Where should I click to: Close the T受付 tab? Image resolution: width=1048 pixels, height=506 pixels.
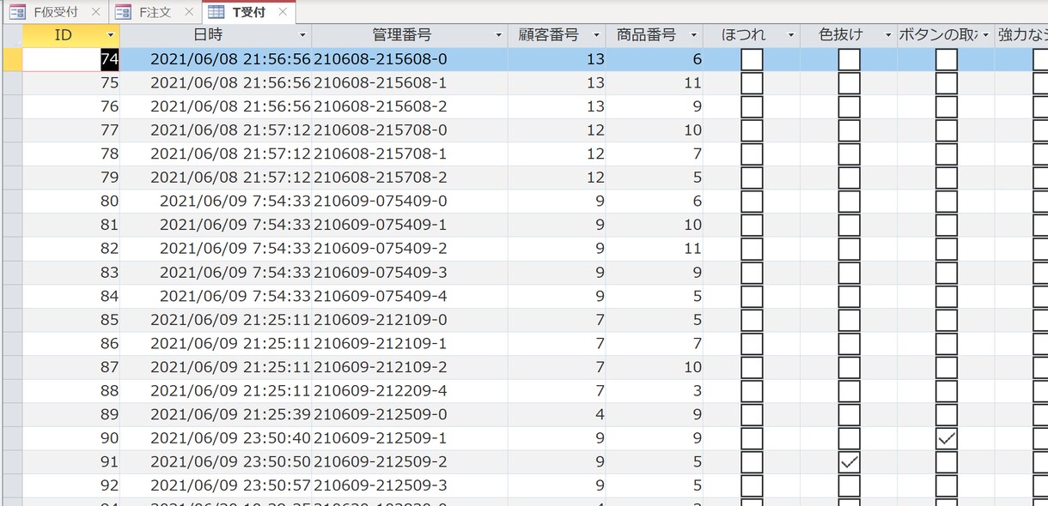pyautogui.click(x=283, y=12)
